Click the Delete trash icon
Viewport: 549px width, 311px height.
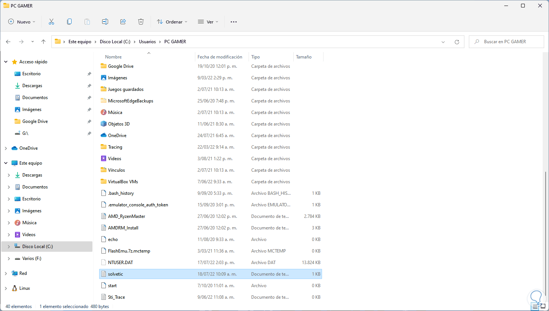[141, 22]
